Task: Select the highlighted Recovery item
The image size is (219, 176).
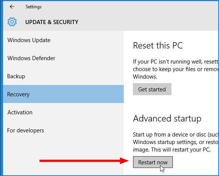Action: coord(63,94)
